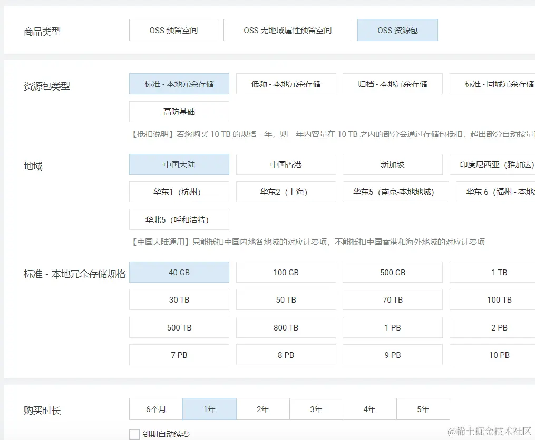The image size is (535, 440).
Task: Choose 100 GB storage size
Action: click(x=286, y=272)
